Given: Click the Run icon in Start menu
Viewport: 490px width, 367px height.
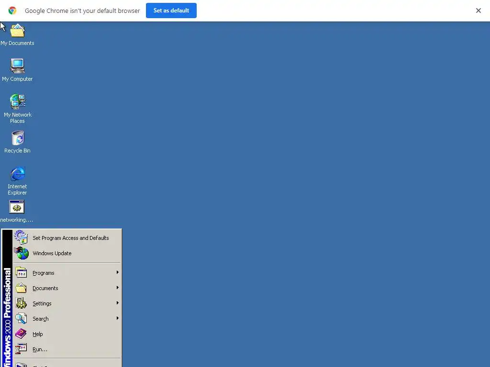Looking at the screenshot, I should point(21,349).
